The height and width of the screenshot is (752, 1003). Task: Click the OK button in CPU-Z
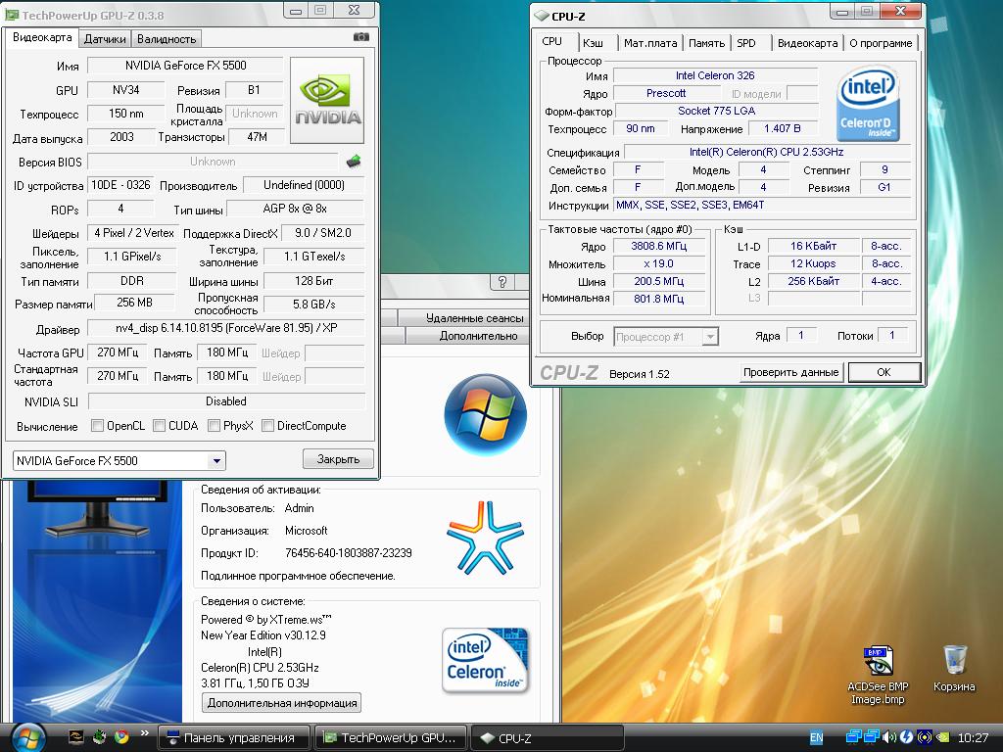click(x=884, y=372)
